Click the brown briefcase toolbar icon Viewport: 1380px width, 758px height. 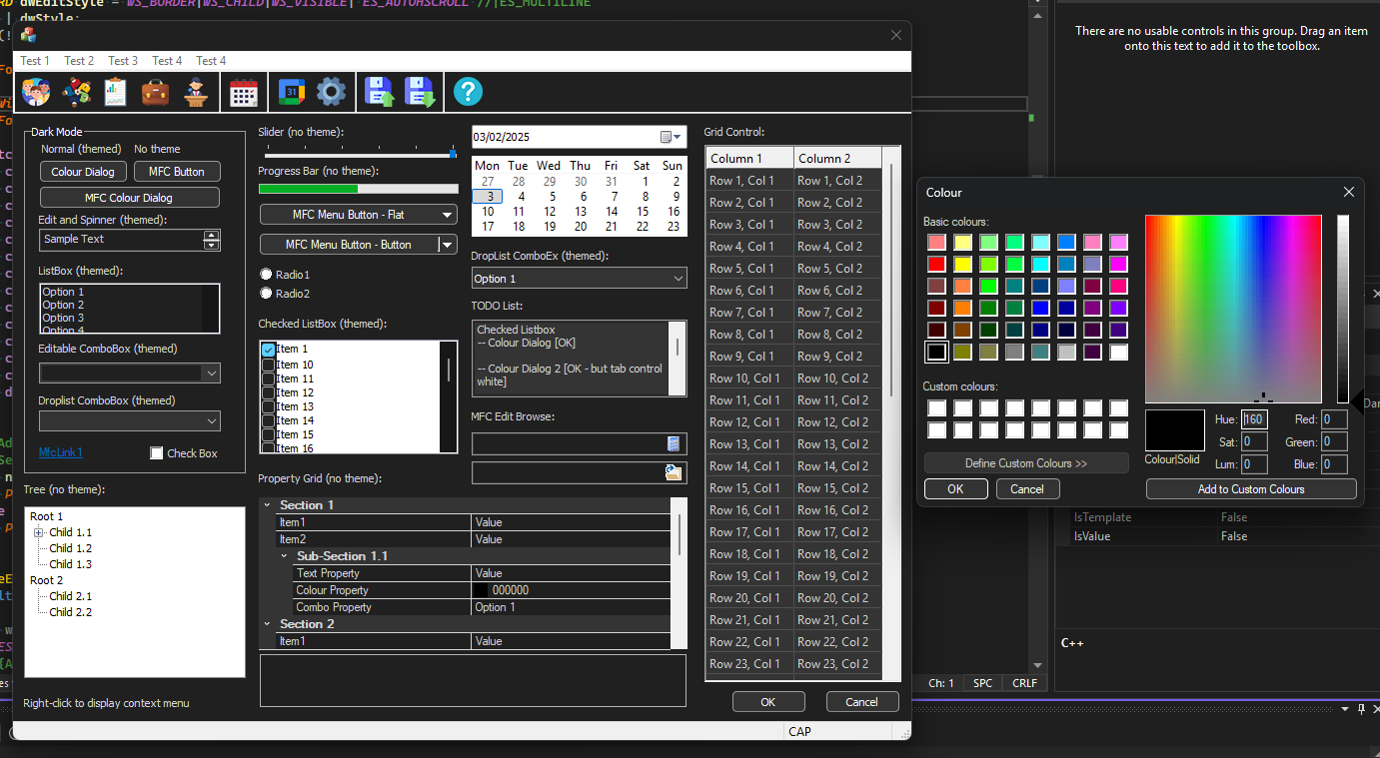click(x=155, y=92)
